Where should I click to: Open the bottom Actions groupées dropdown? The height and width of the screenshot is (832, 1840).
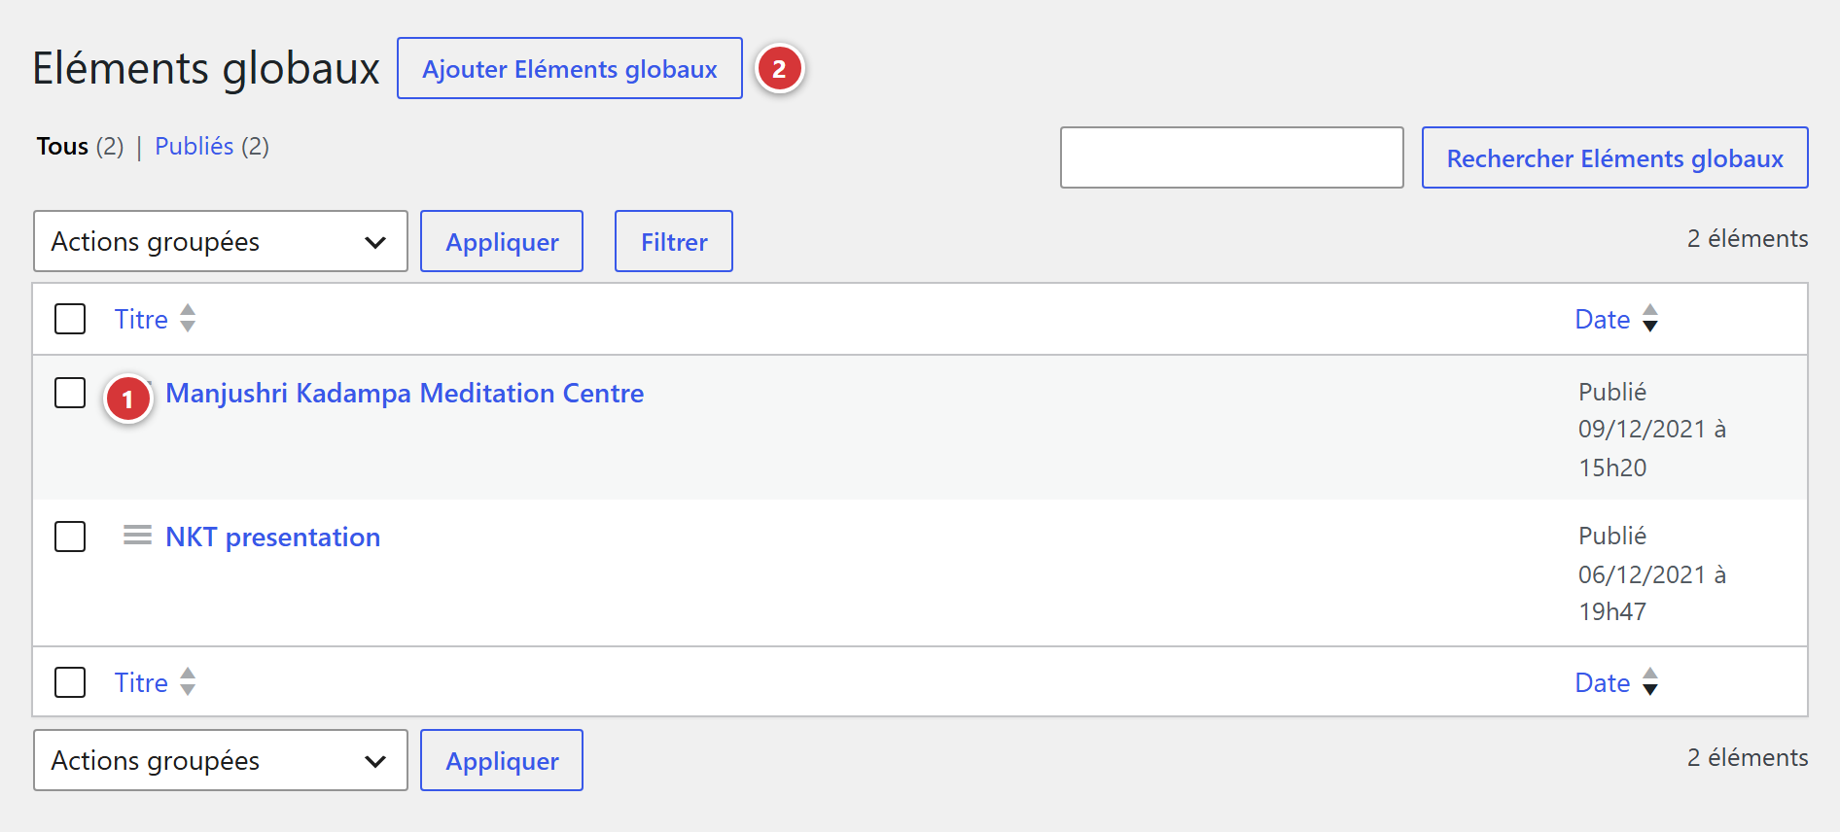click(221, 760)
